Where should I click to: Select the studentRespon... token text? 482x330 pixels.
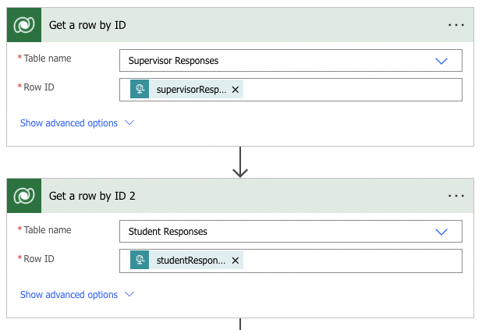point(191,261)
